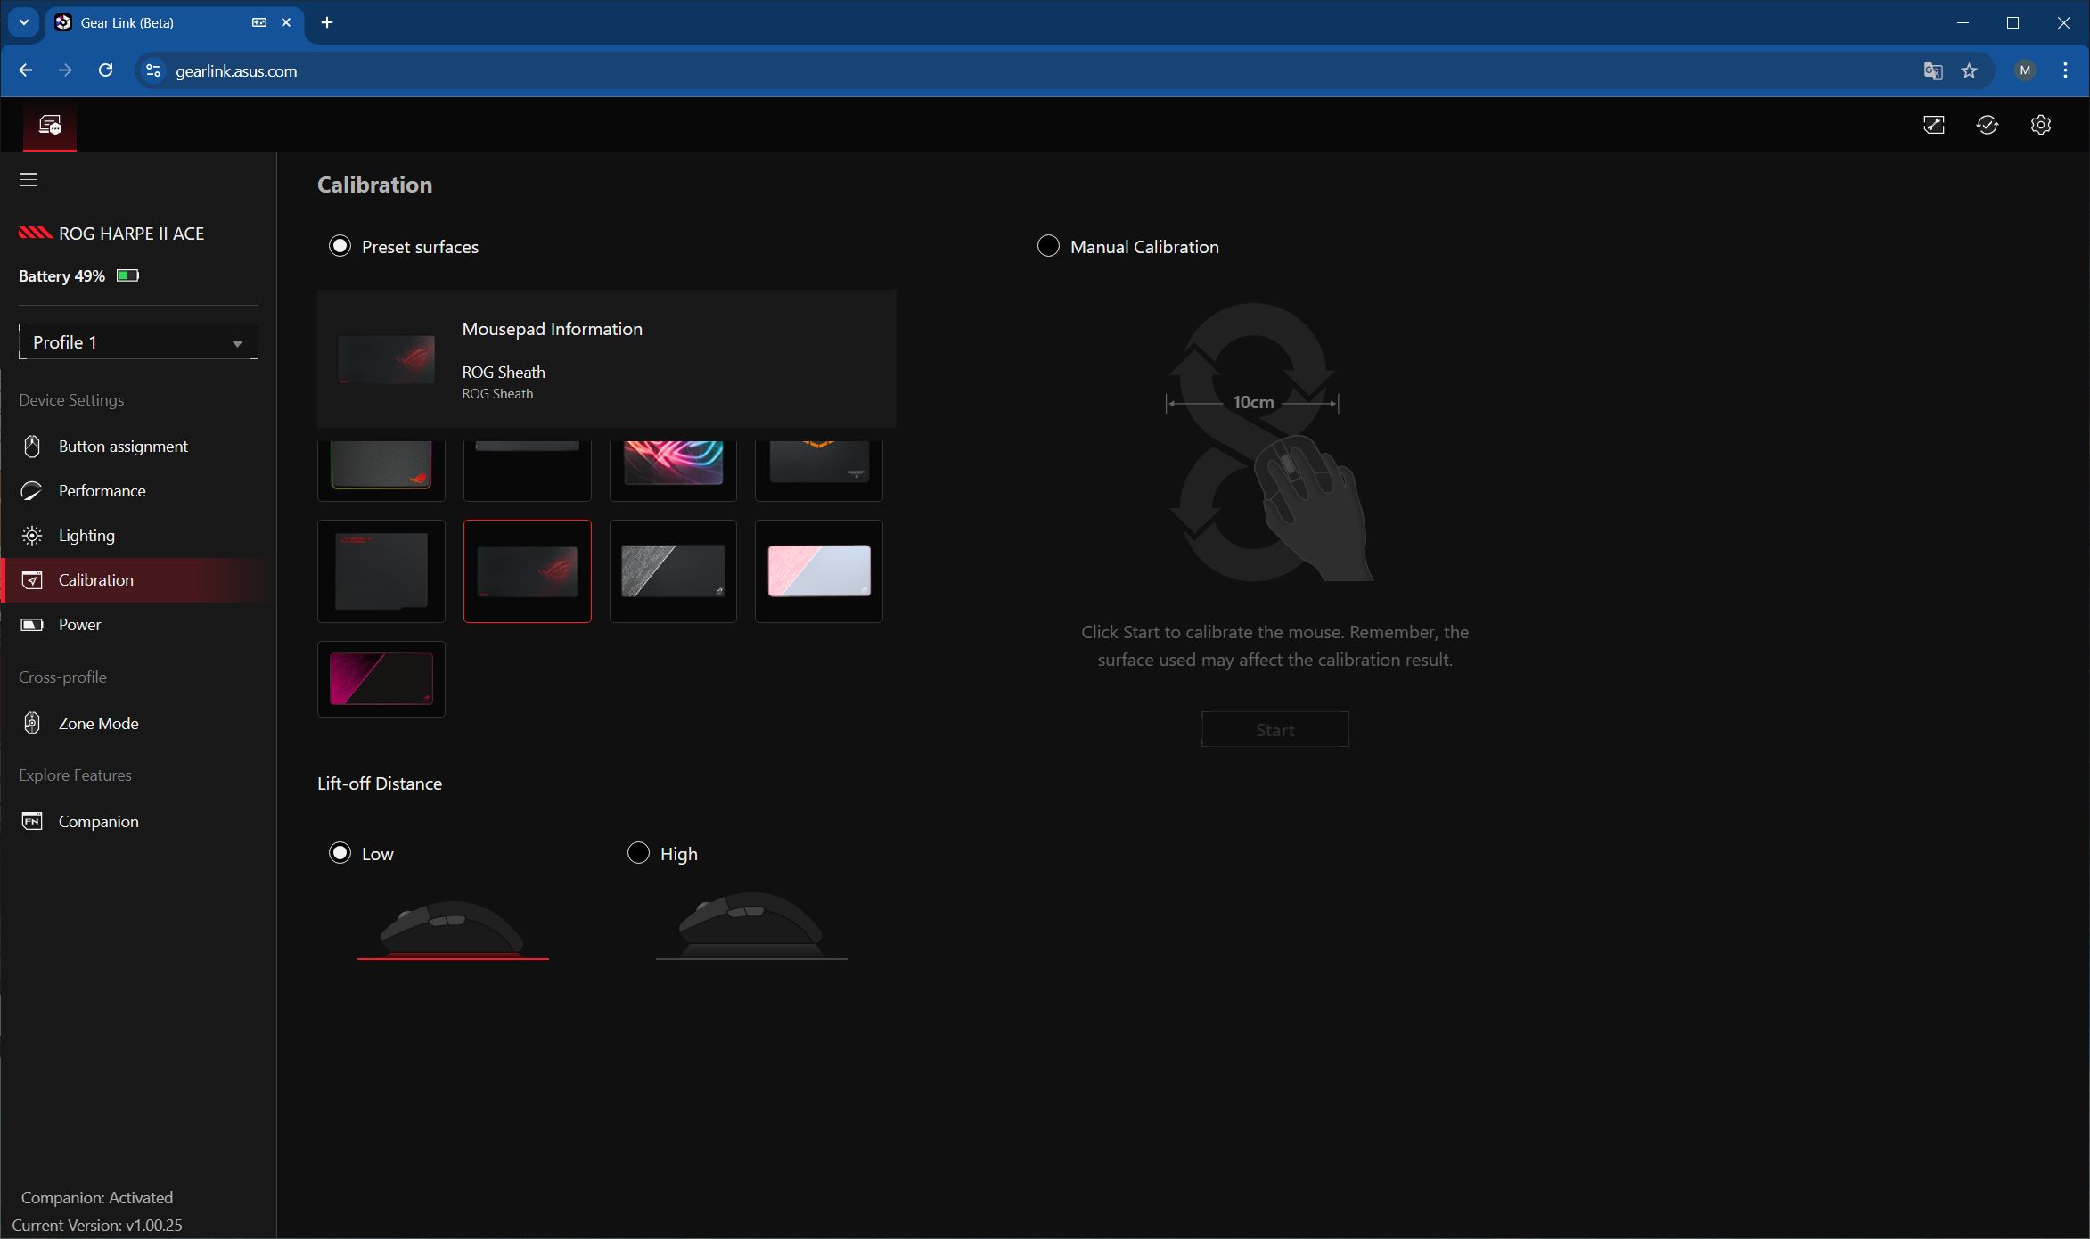Click the battery level indicator icon

point(127,275)
